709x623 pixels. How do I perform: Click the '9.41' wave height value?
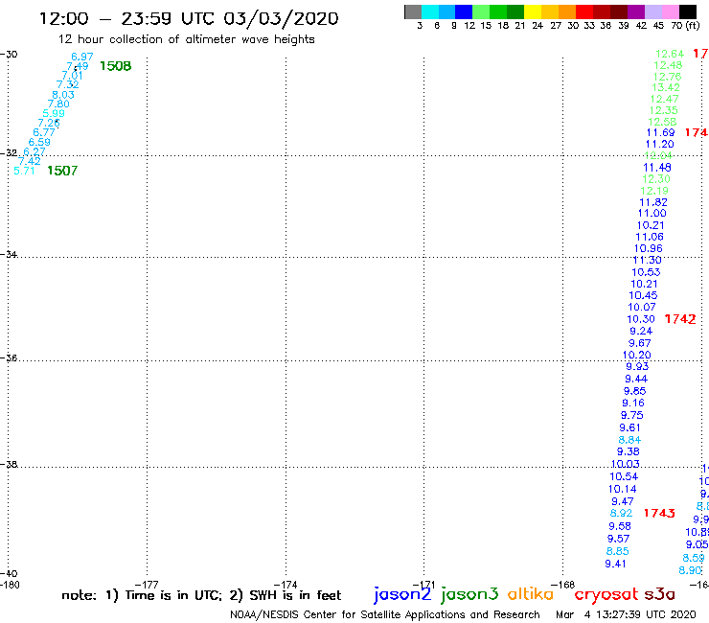(x=615, y=564)
